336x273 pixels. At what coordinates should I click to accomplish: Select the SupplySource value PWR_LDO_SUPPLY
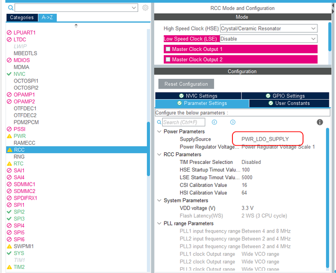265,139
